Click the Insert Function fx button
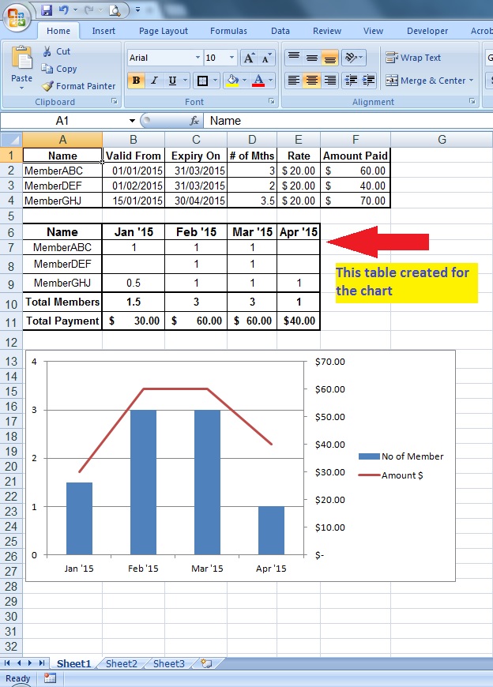Image resolution: width=493 pixels, height=687 pixels. point(194,121)
